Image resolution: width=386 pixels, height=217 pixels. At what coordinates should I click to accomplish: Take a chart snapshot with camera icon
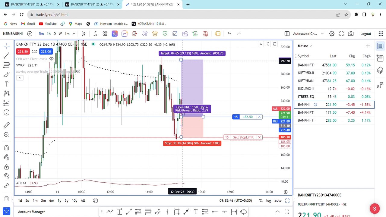(x=351, y=34)
